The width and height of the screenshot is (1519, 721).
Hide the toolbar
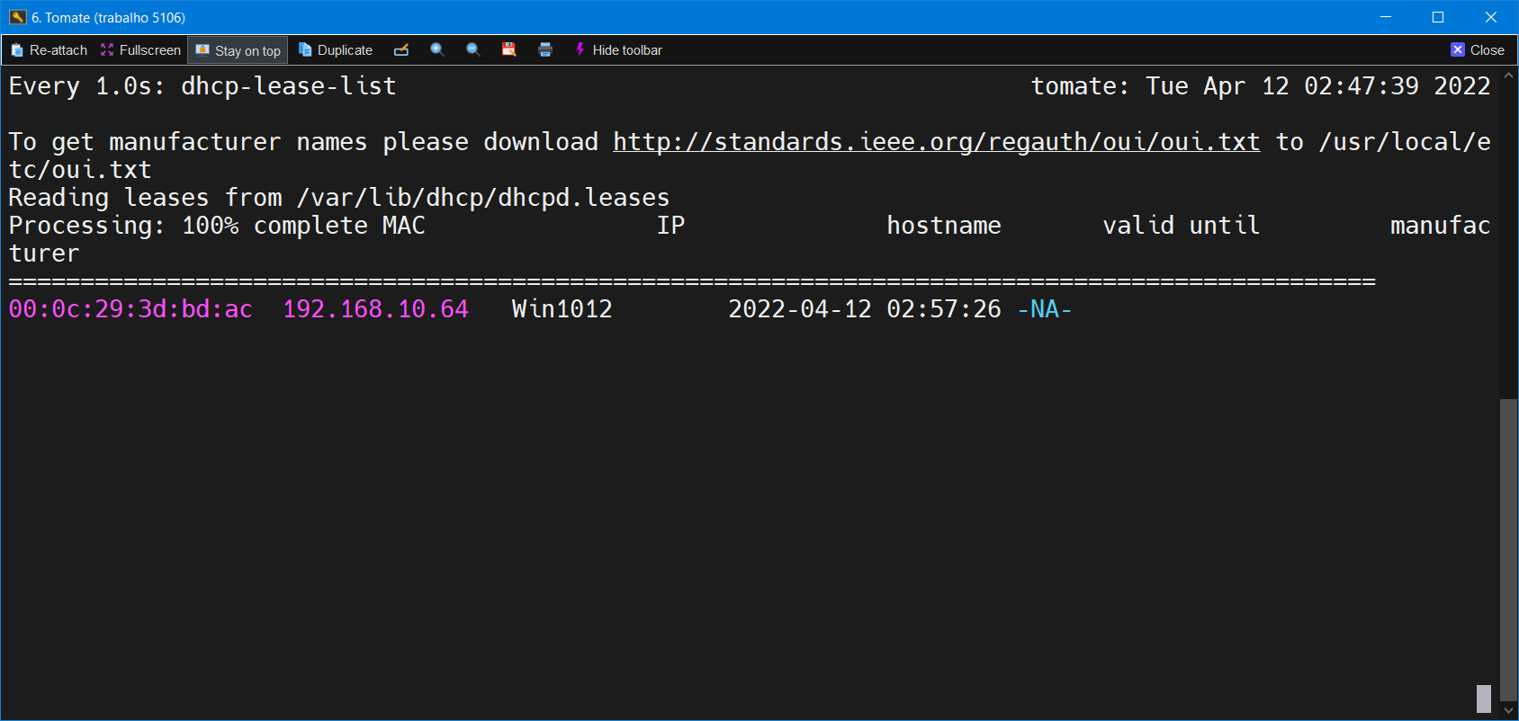[618, 50]
